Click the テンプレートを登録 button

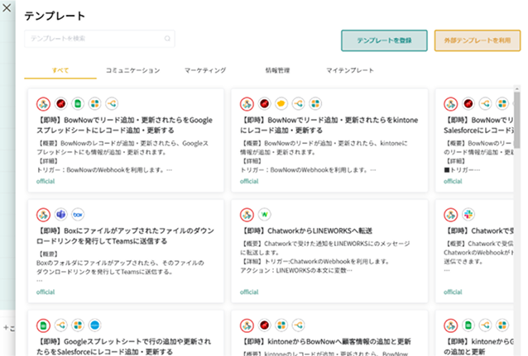tap(384, 40)
